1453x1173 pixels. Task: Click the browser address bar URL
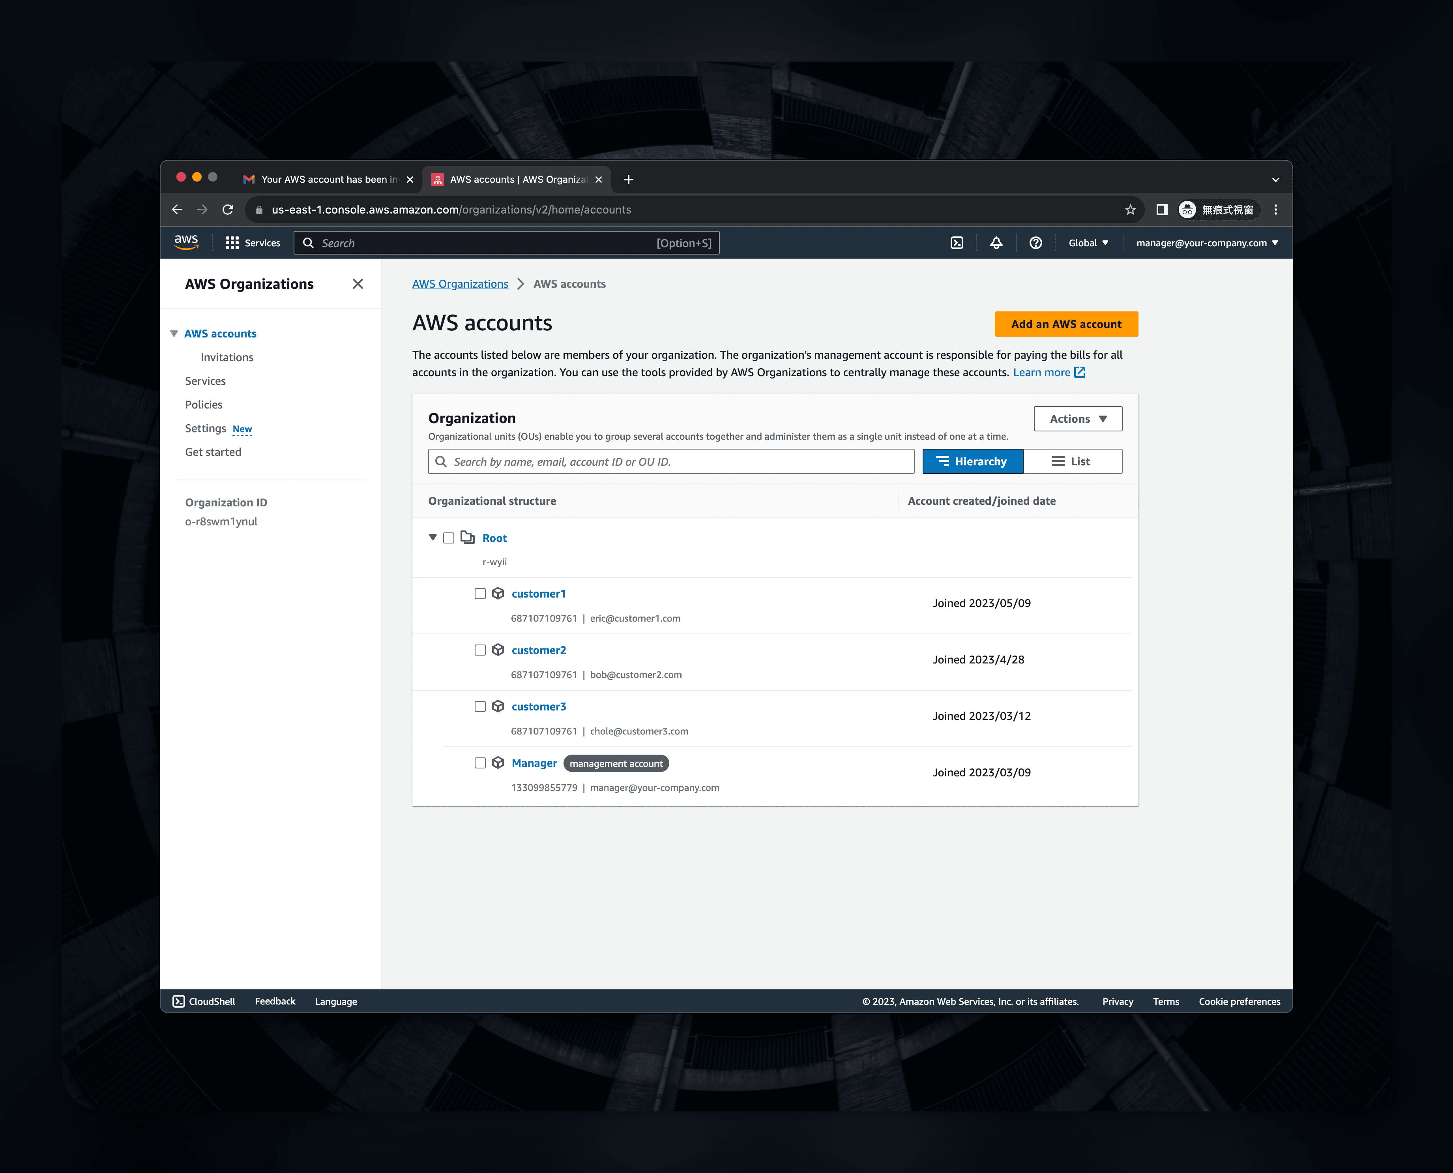tap(451, 210)
